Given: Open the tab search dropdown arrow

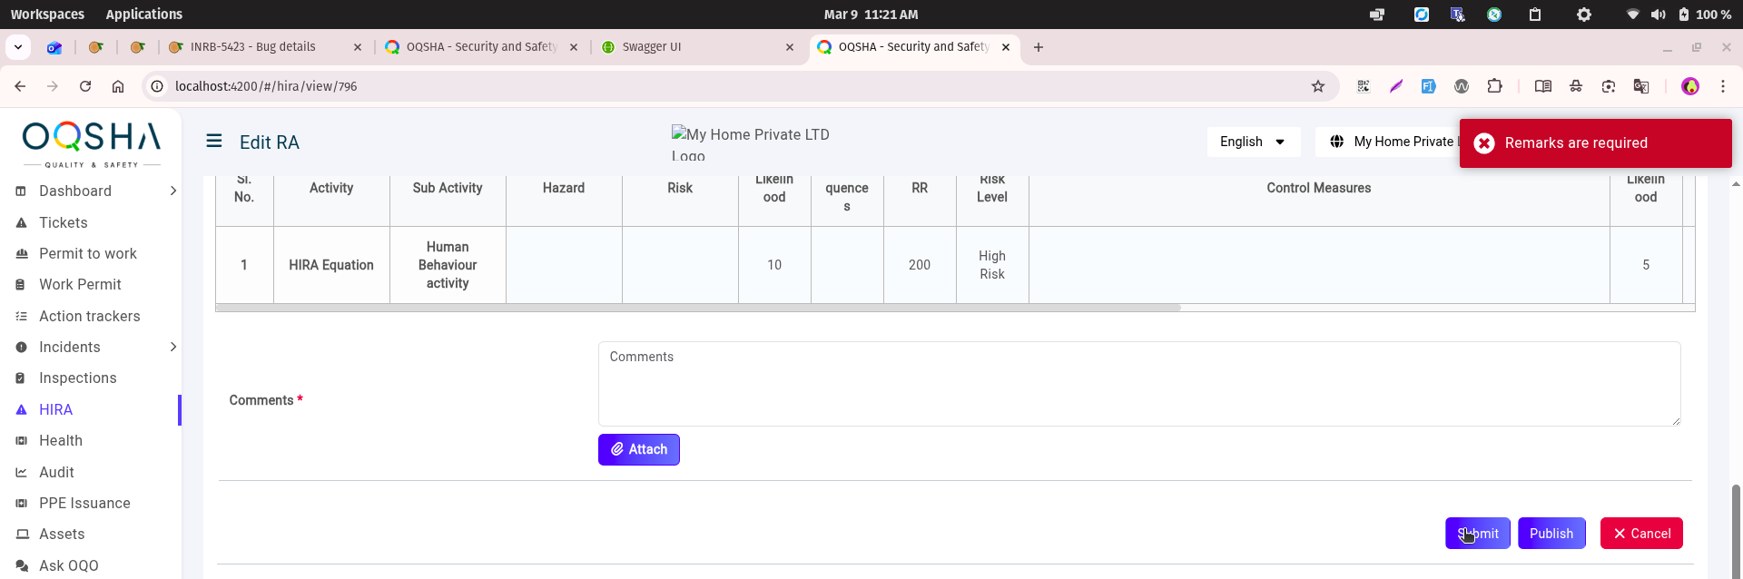Looking at the screenshot, I should 18,47.
